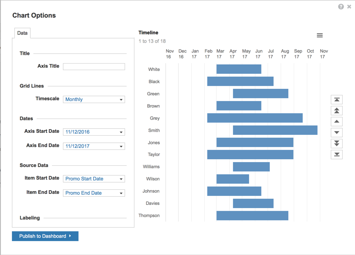Click the Dates section header
Viewport: 355px width, 255px height.
click(x=26, y=119)
